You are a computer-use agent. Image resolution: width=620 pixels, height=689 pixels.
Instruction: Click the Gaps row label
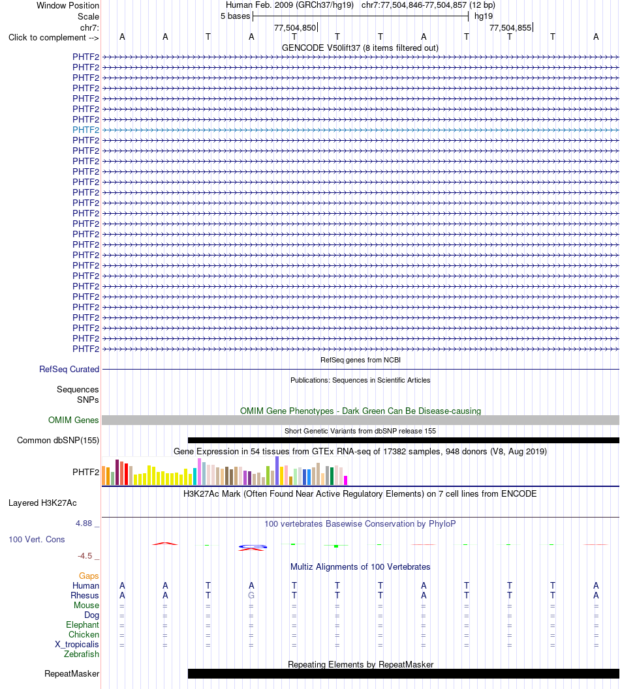[89, 576]
